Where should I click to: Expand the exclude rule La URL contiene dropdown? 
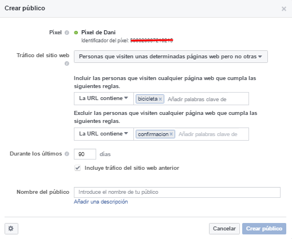click(104, 134)
